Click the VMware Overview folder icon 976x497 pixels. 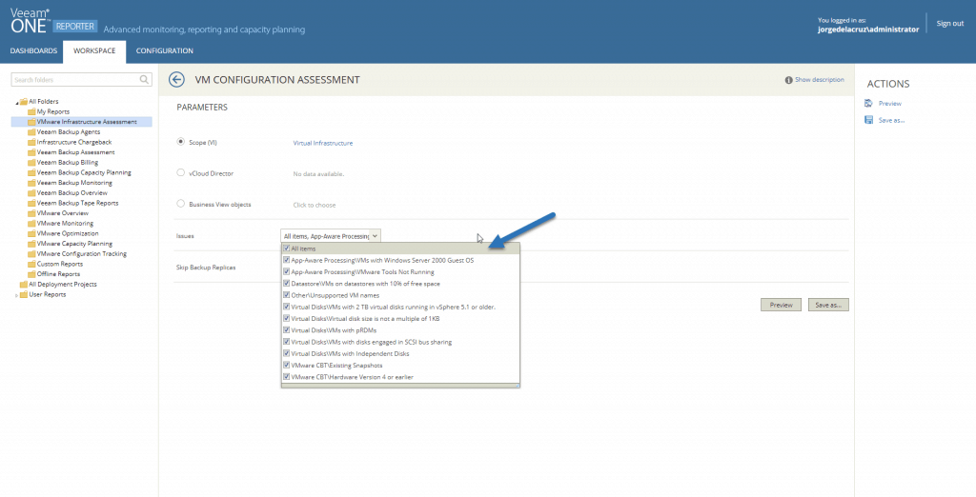pos(31,213)
